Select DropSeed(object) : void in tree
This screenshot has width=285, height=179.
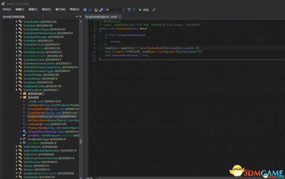click(52, 117)
